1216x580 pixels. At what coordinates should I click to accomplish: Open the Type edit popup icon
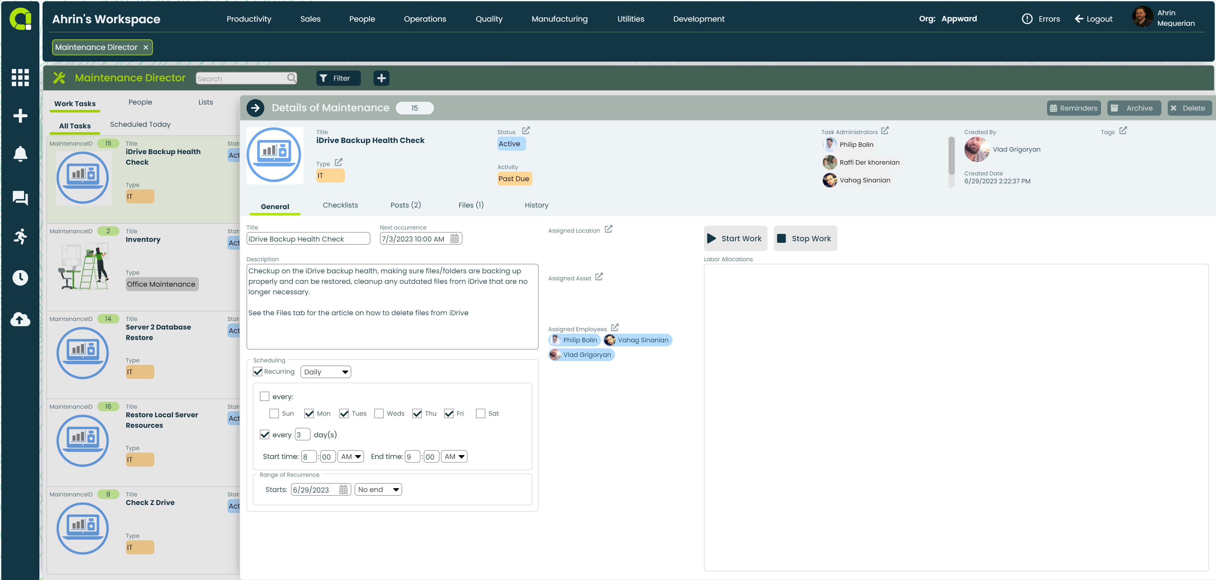338,162
